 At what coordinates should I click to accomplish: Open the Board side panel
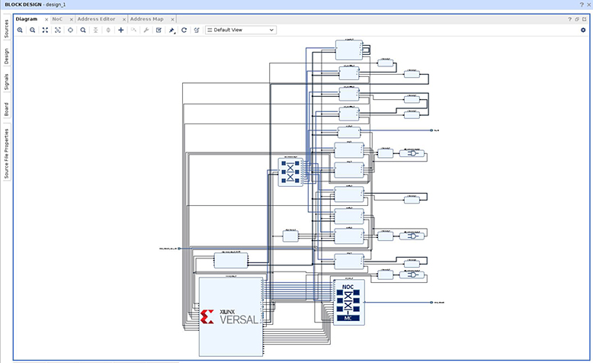[x=6, y=109]
